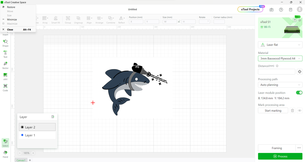The image size is (305, 162).
Task: Switch to the Hand pan tool
Action: click(5, 154)
